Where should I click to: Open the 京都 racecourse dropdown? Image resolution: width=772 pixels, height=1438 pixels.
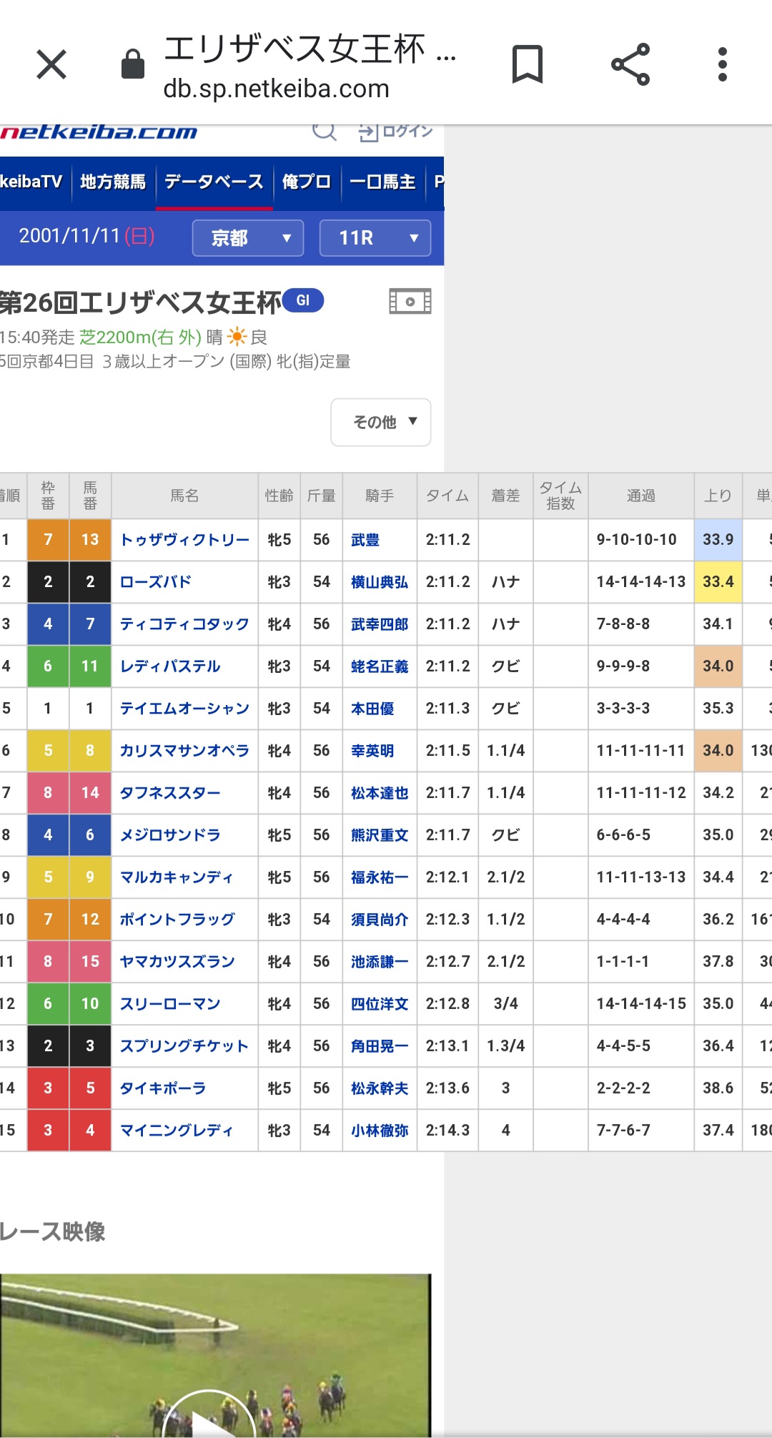[247, 238]
